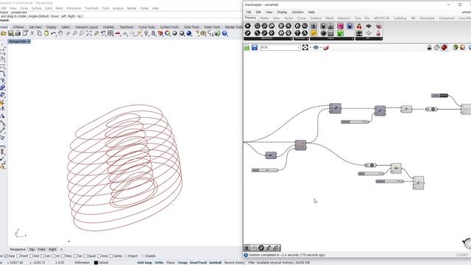Viewport: 471px width, 265px height.
Task: Click the Rhino Help question mark icon
Action: (x=224, y=33)
